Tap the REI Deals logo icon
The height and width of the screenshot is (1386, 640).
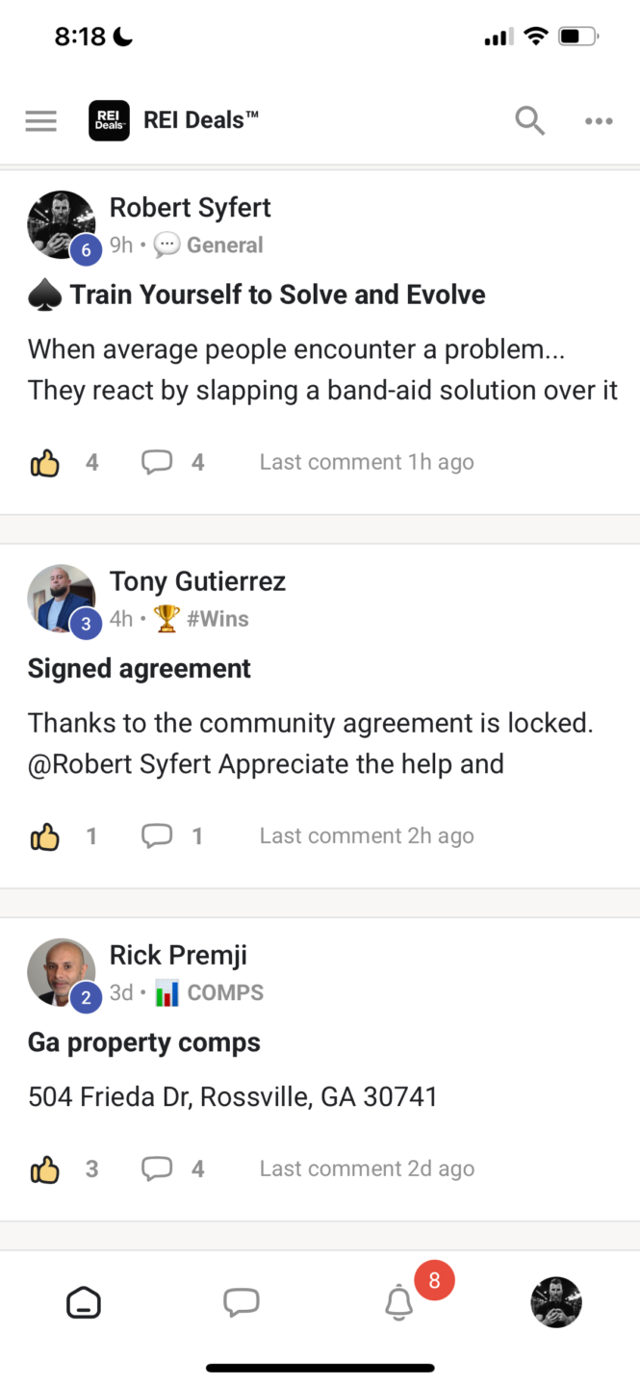tap(109, 121)
